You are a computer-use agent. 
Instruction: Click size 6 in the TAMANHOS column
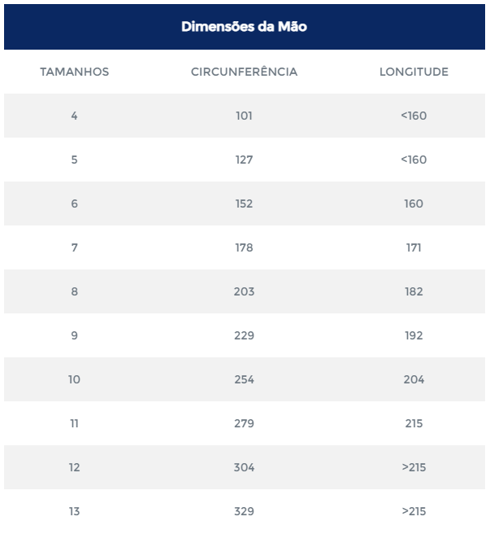(74, 204)
